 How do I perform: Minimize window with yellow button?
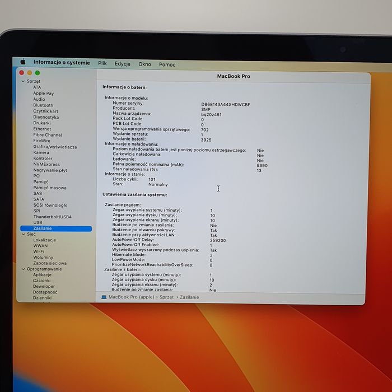point(30,73)
